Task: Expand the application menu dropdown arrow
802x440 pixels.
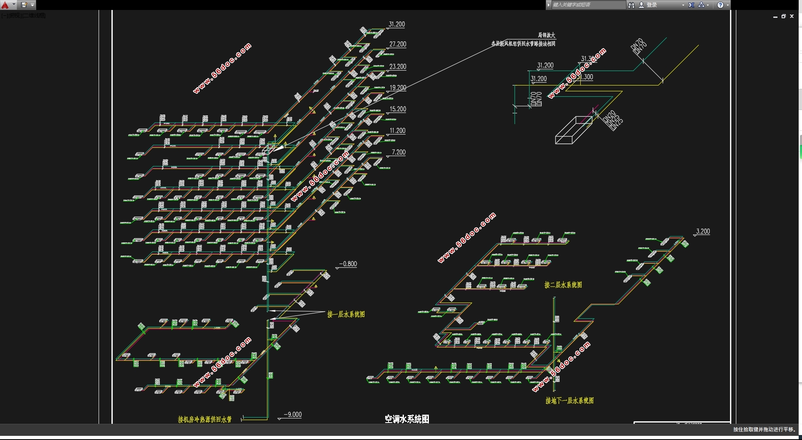Action: click(x=14, y=5)
